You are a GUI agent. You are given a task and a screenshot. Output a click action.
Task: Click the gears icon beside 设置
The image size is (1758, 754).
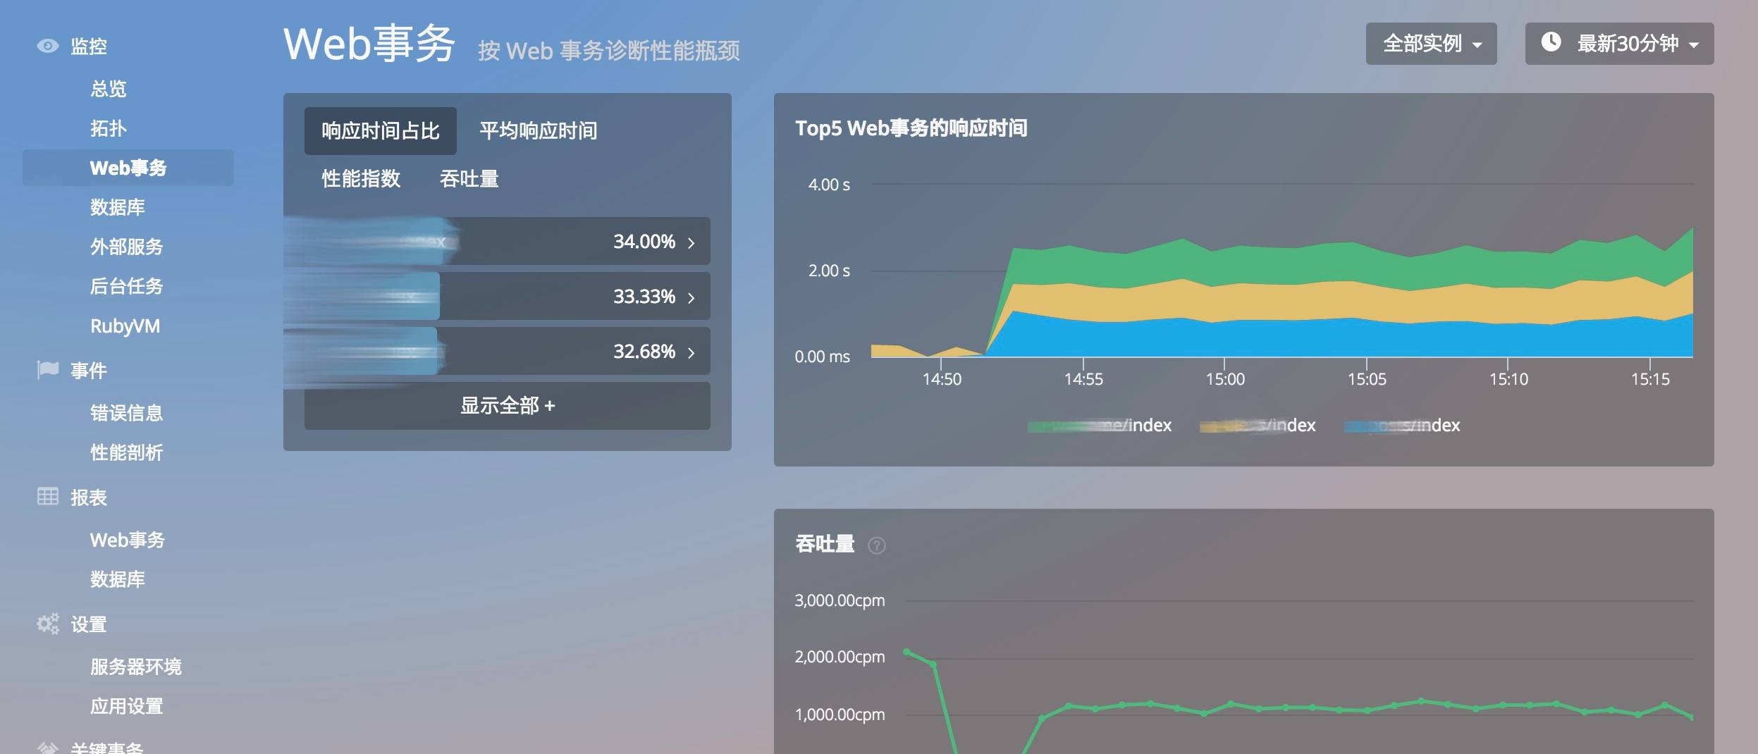point(47,624)
